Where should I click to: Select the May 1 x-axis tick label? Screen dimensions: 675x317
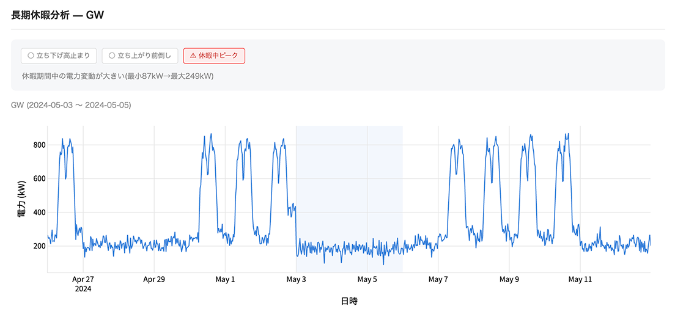225,280
